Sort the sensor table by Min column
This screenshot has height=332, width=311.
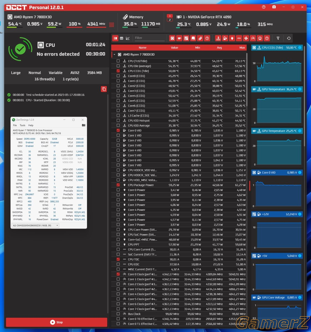[197, 48]
